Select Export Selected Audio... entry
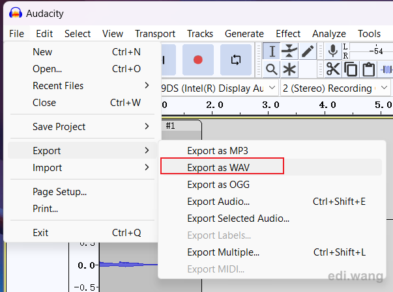 [271, 219]
